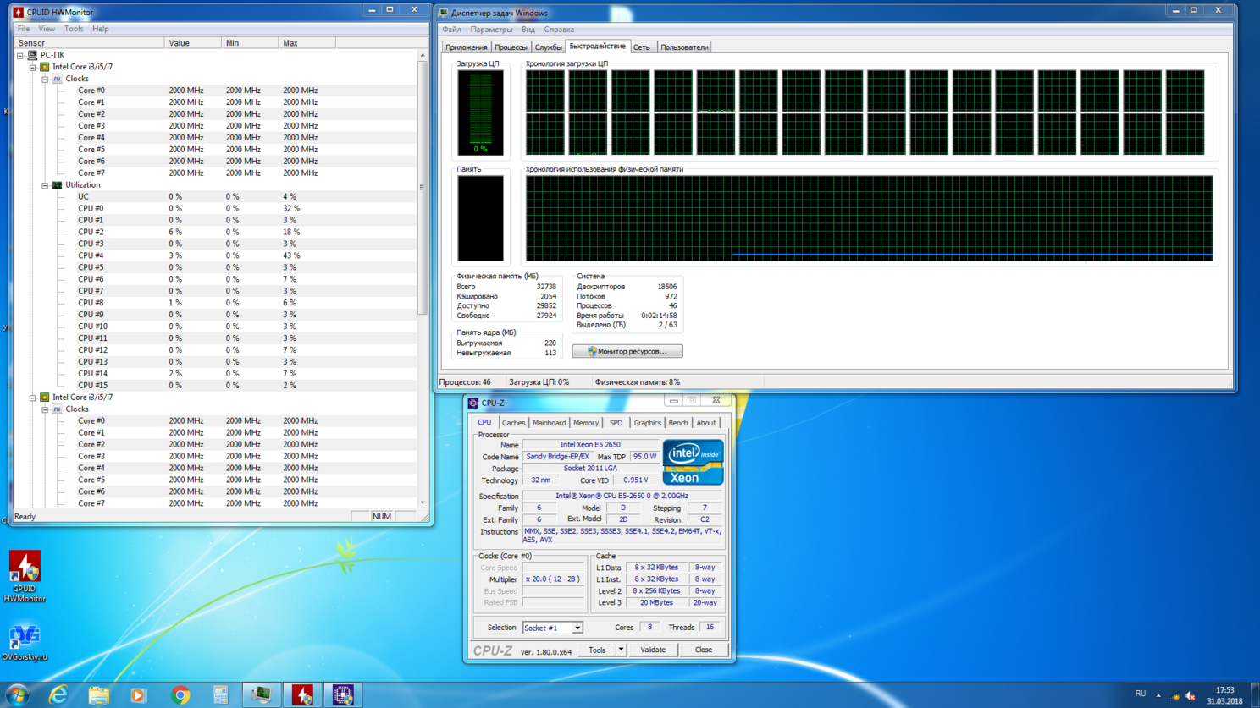
Task: Open the Calculator taskbar icon
Action: [x=220, y=695]
